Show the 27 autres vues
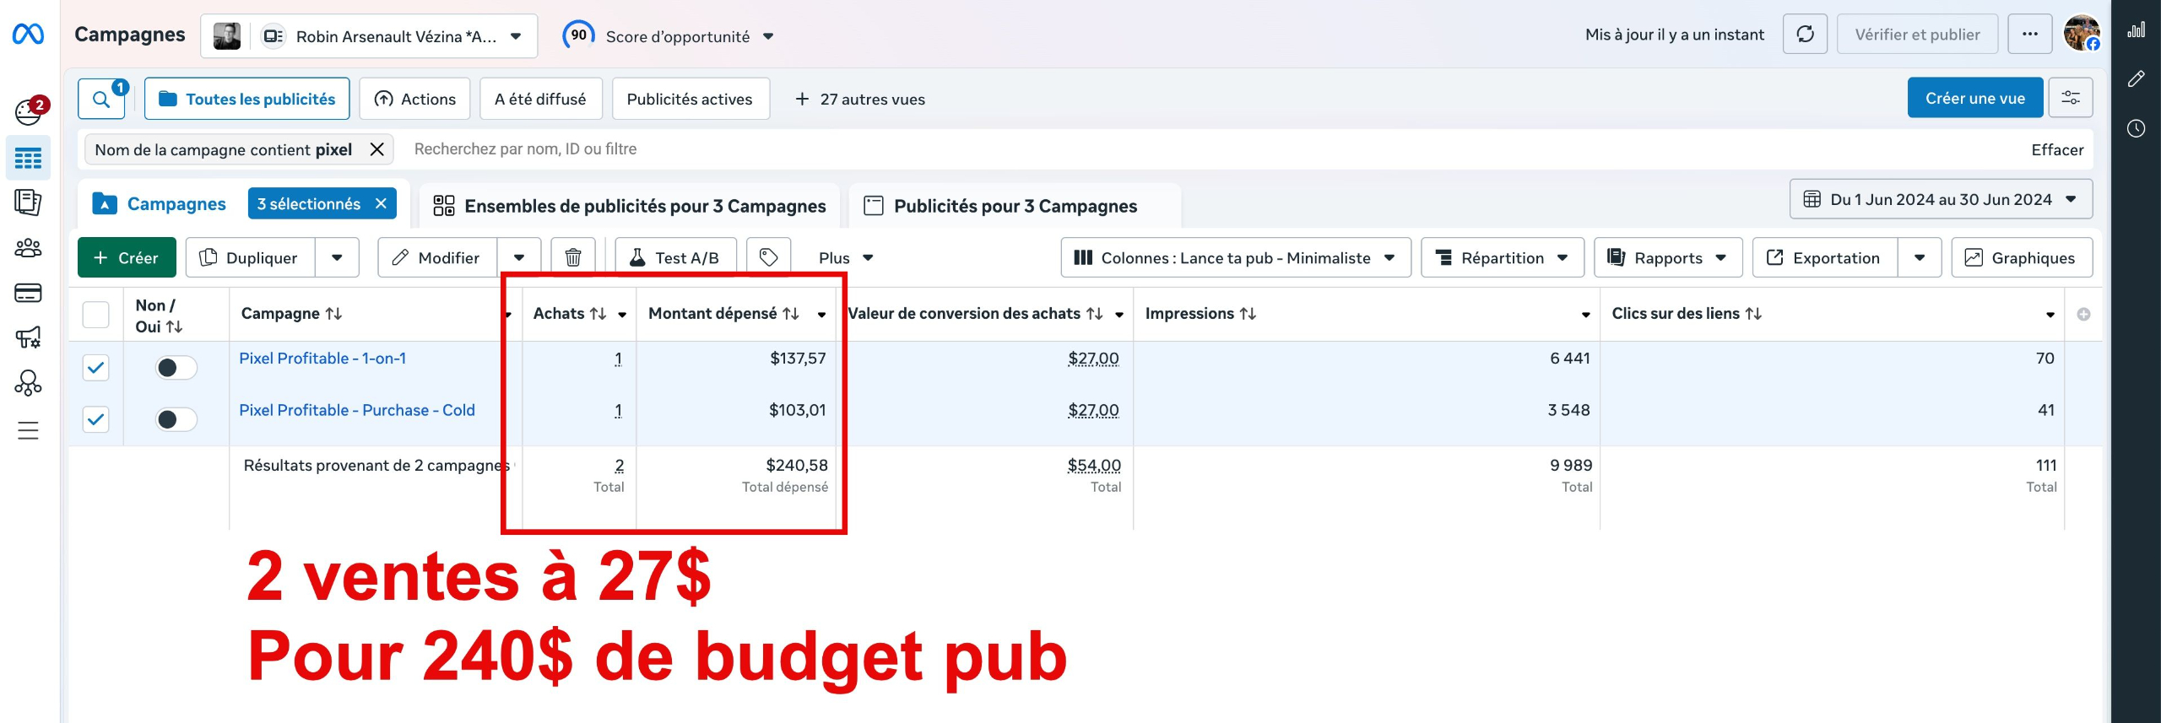 tap(860, 99)
